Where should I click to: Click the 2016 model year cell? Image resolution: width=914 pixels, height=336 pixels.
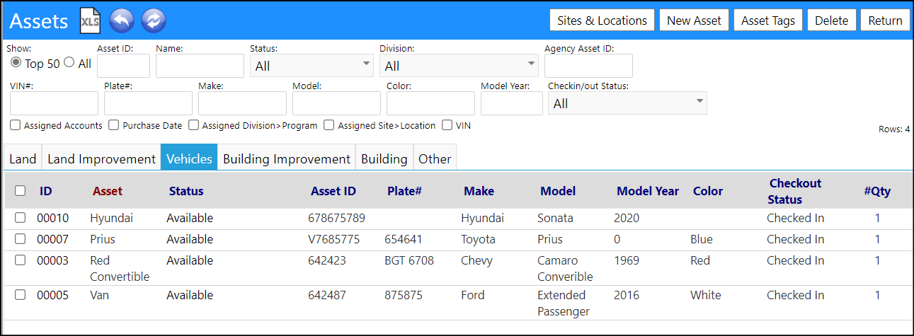point(627,295)
